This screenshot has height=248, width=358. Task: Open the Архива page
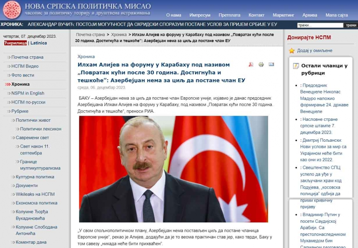(310, 15)
